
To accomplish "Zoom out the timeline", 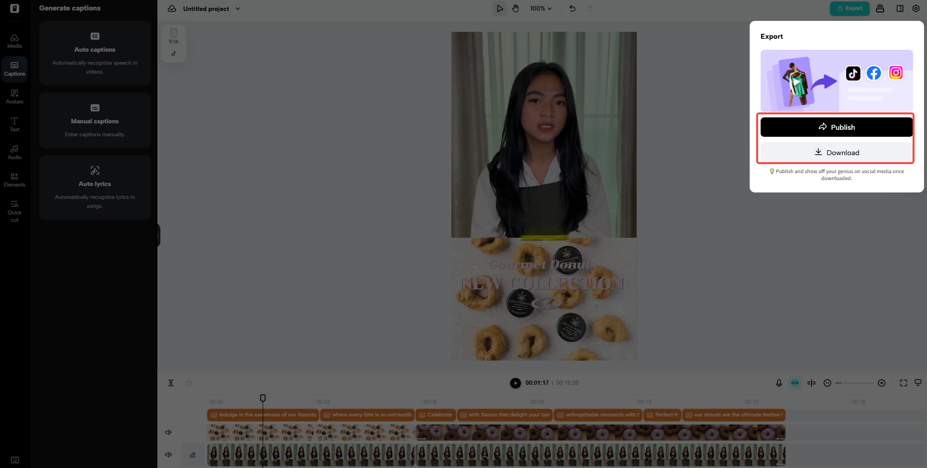I will [827, 383].
